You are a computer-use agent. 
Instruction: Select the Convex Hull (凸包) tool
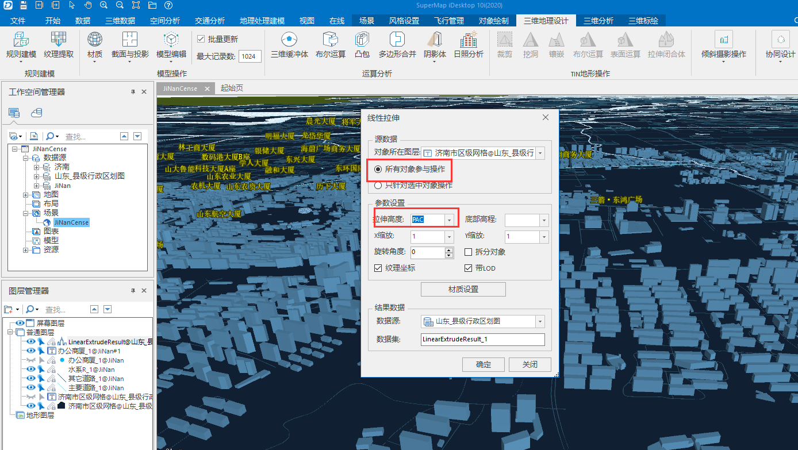coord(362,46)
